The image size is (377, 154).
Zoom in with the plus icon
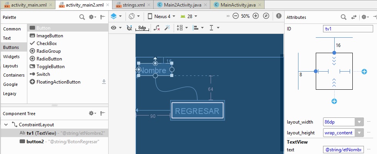pos(256,16)
